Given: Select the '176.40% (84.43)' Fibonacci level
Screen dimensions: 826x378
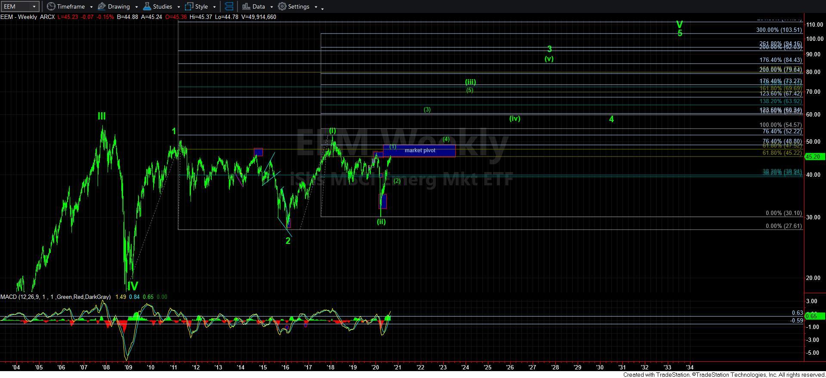Looking at the screenshot, I should [x=781, y=60].
